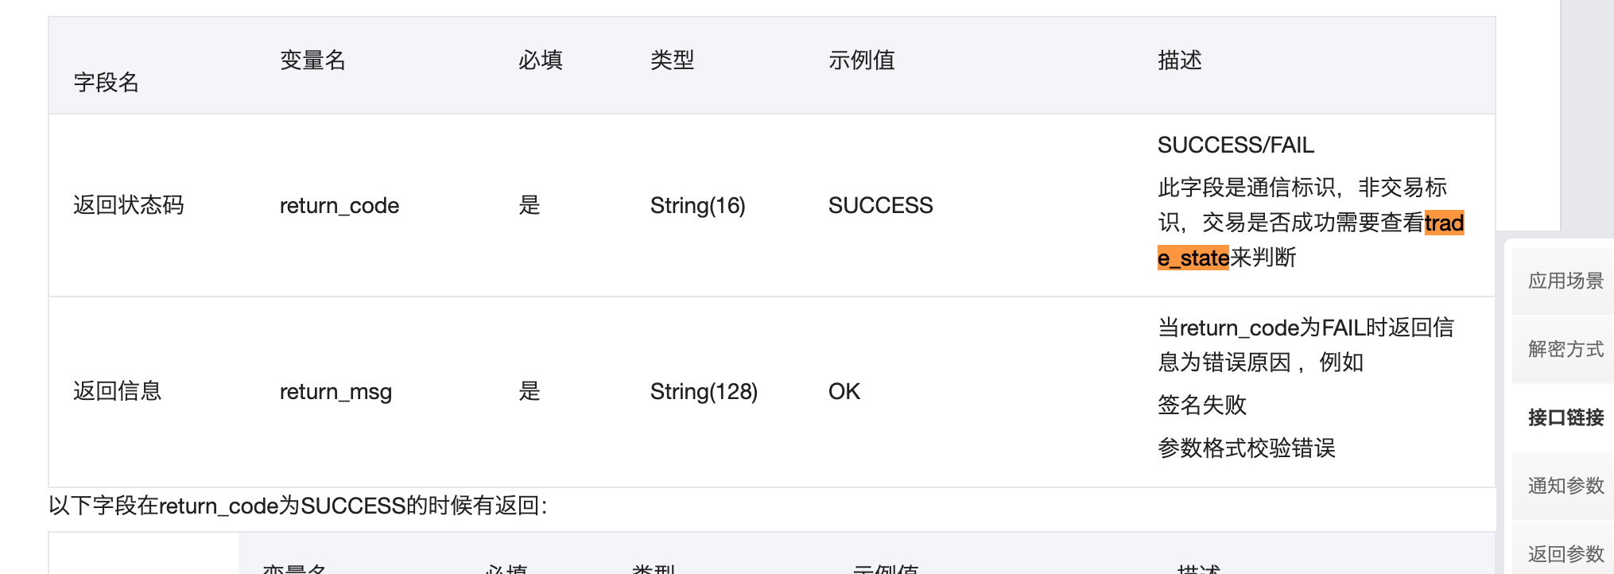Navigate to 返回参数 in the sidebar
Screen dimensions: 1614x574
tap(1565, 553)
